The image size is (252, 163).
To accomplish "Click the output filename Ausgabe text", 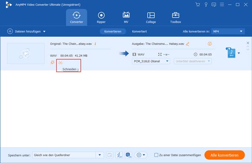I will [158, 43].
